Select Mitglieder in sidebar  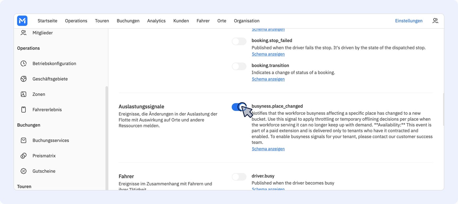[43, 33]
